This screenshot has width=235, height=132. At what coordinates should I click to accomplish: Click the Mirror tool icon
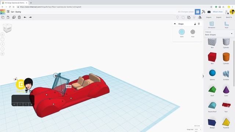(200, 17)
